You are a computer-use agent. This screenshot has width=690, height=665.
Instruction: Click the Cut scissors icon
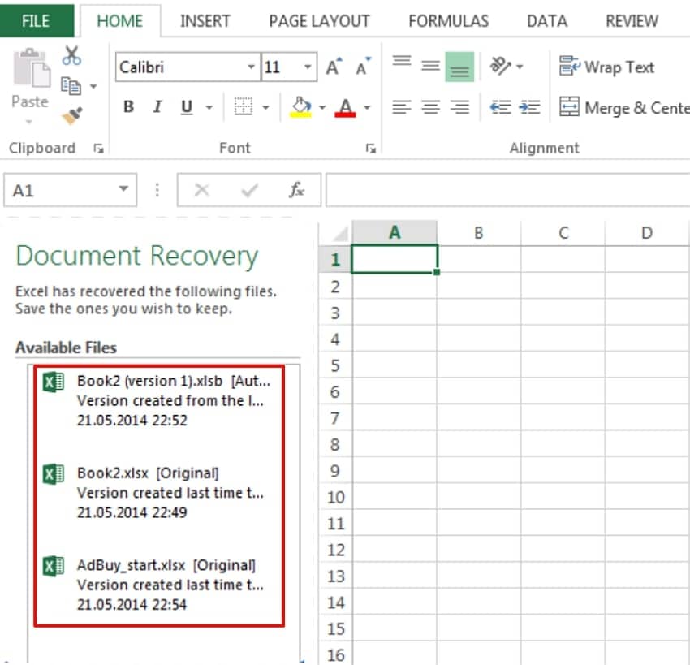click(71, 55)
